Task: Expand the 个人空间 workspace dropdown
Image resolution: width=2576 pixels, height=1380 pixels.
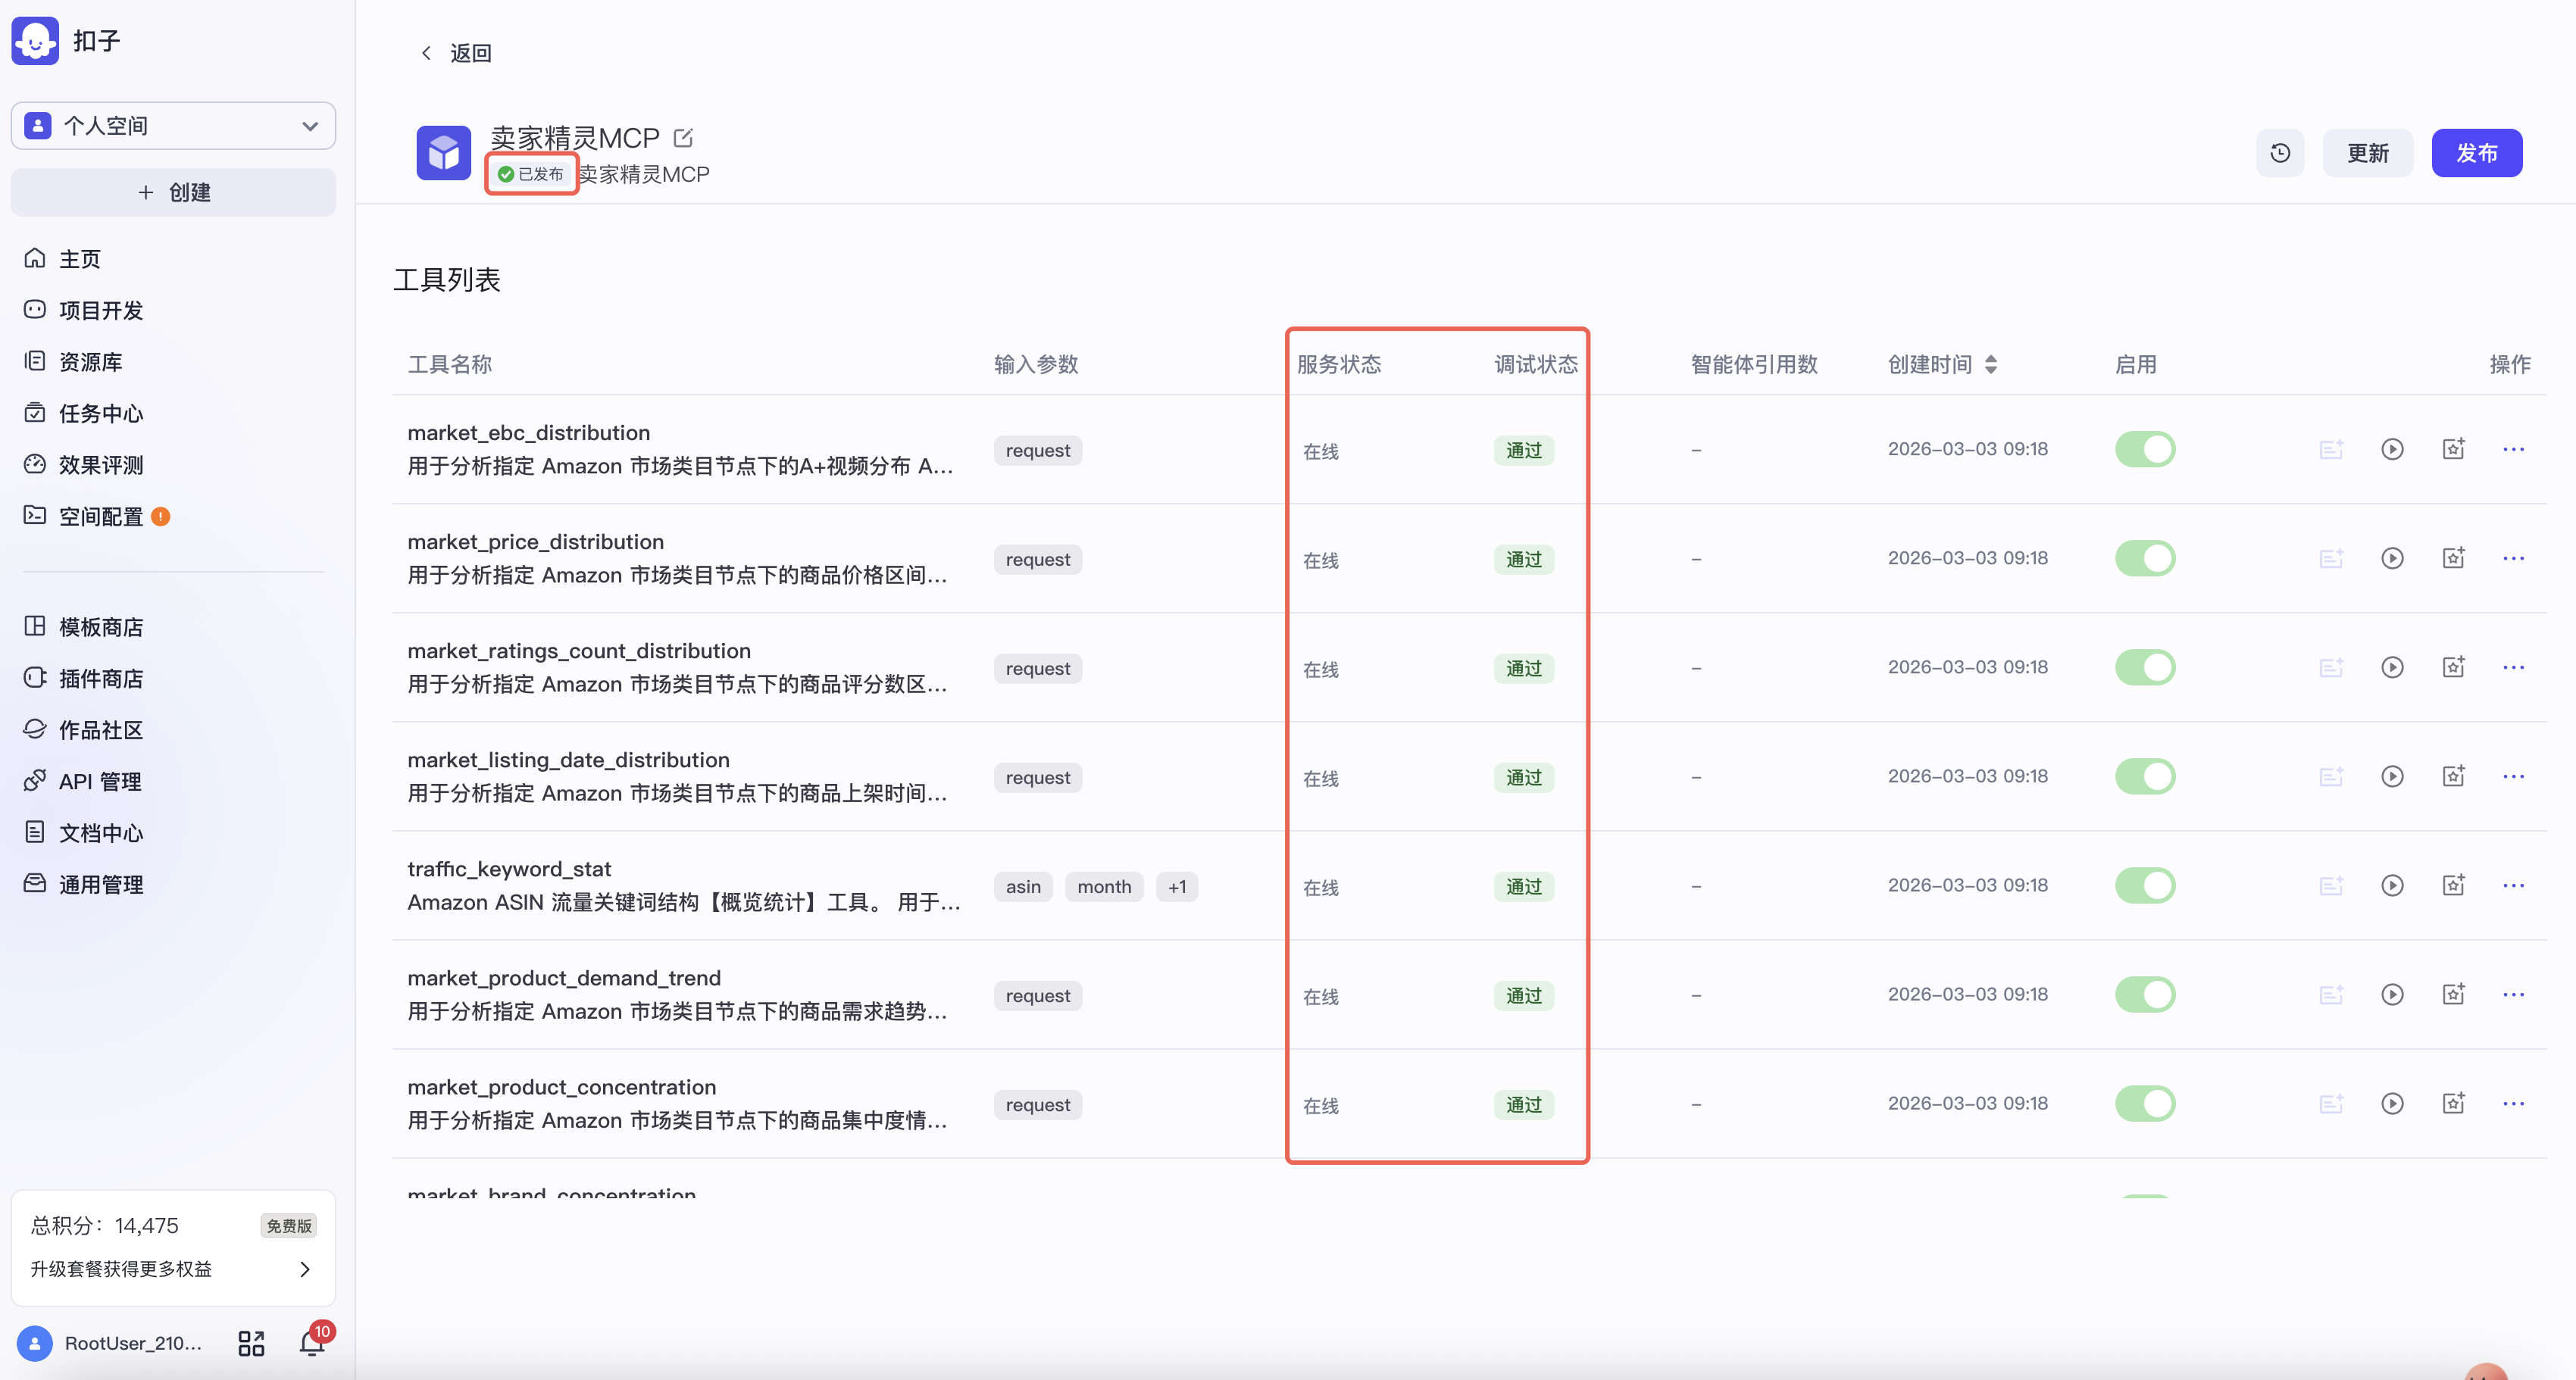Action: [x=309, y=126]
